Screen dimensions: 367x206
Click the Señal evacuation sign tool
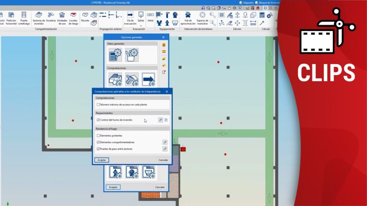point(150,17)
